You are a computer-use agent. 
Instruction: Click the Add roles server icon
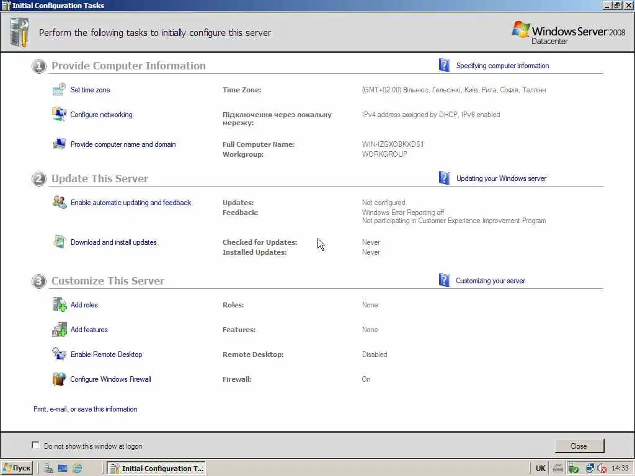pos(59,304)
